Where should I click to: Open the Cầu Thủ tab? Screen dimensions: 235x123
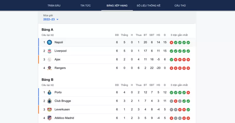[x=180, y=6]
